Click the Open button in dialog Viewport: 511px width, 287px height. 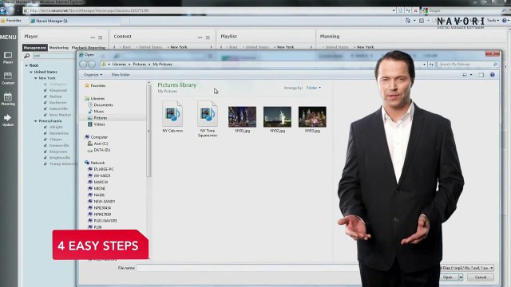448,277
